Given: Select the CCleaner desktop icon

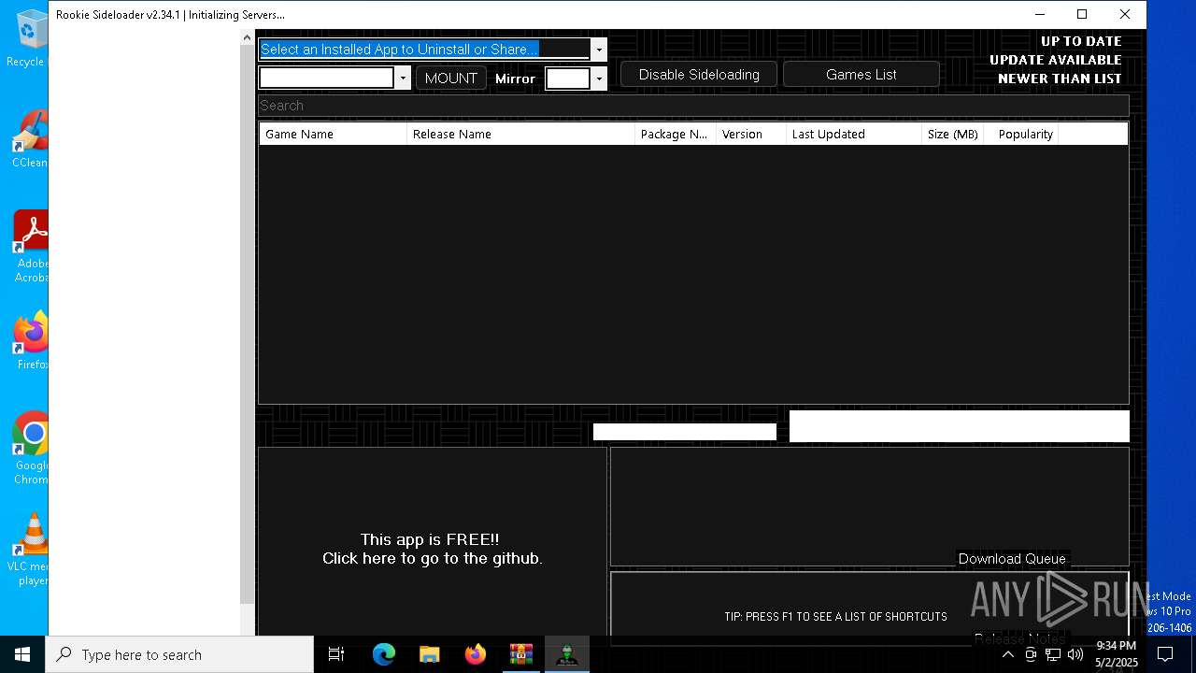Looking at the screenshot, I should (30, 140).
